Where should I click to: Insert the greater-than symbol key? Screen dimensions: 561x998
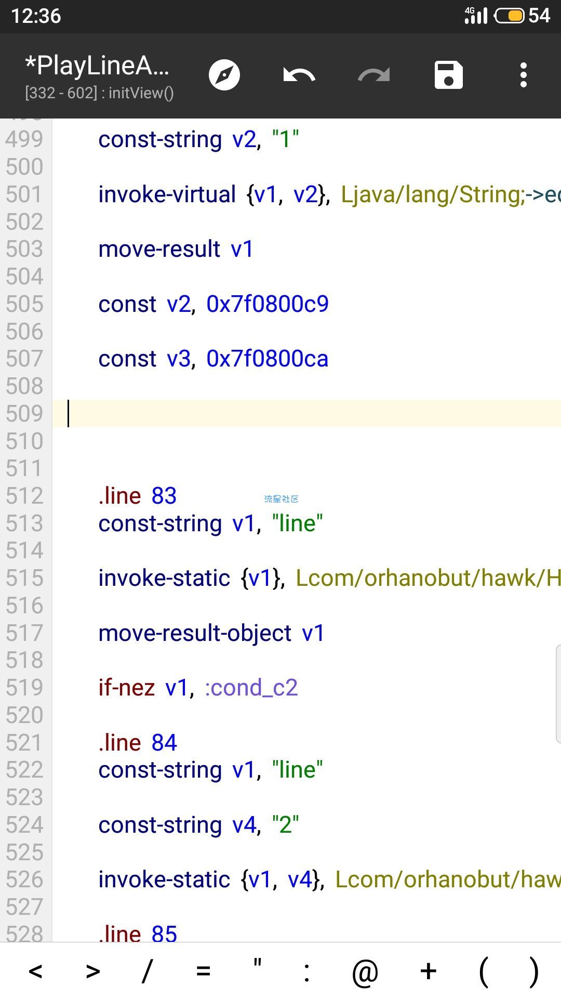point(93,971)
